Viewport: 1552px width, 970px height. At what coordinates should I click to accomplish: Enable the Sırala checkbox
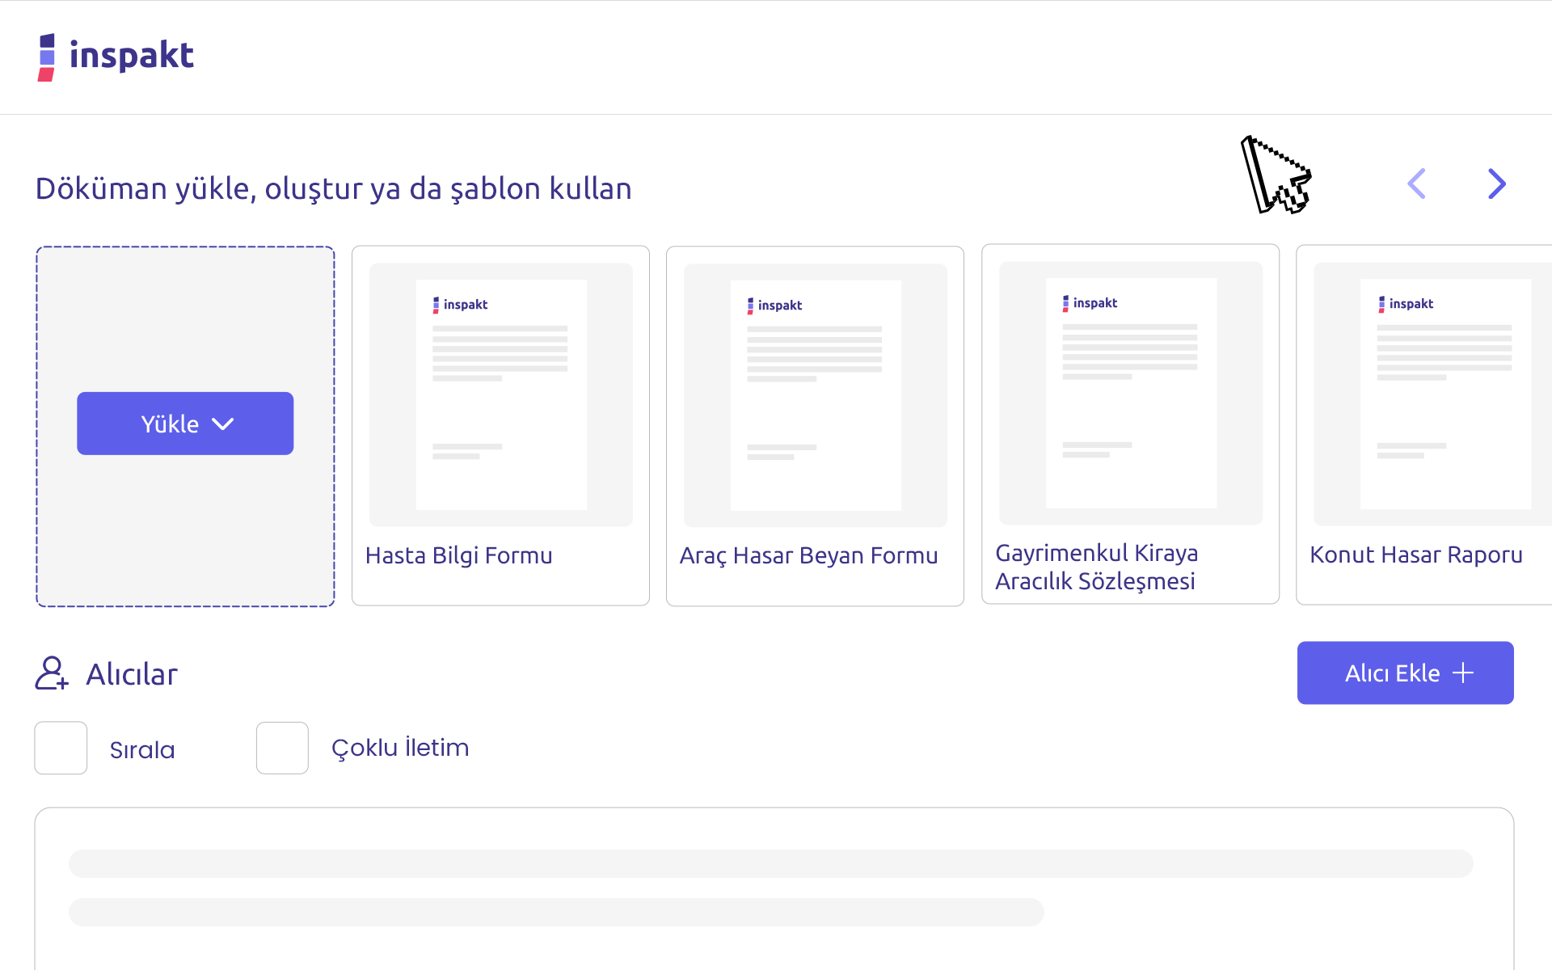coord(61,748)
